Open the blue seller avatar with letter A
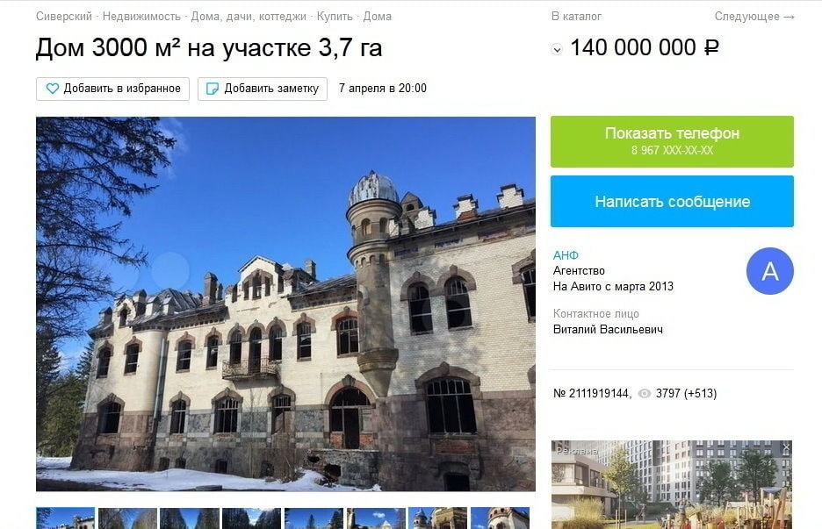 tap(769, 271)
